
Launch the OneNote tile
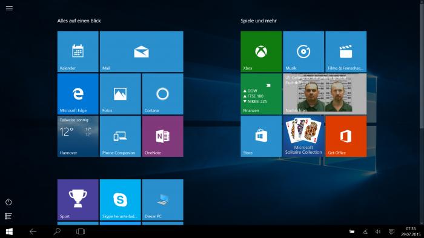click(162, 136)
